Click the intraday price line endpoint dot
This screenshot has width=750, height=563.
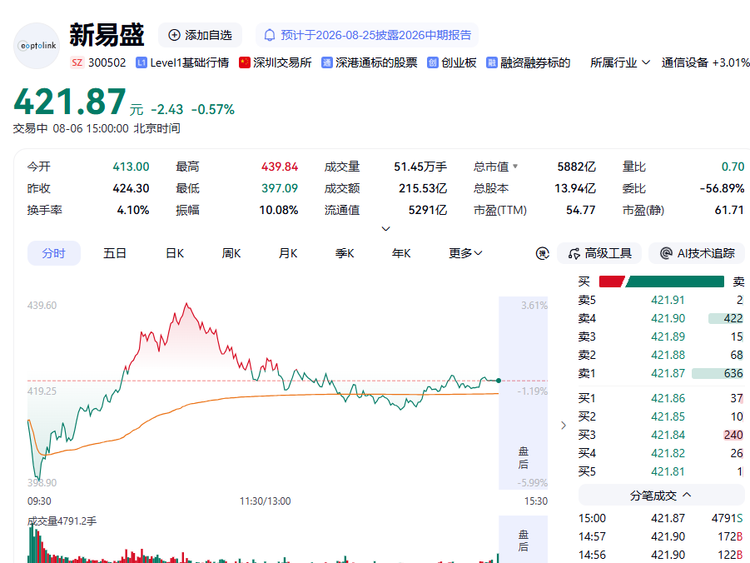tap(499, 381)
